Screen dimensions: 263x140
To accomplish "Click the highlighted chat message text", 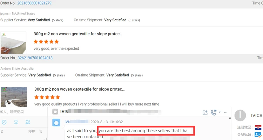I will tap(146, 131).
